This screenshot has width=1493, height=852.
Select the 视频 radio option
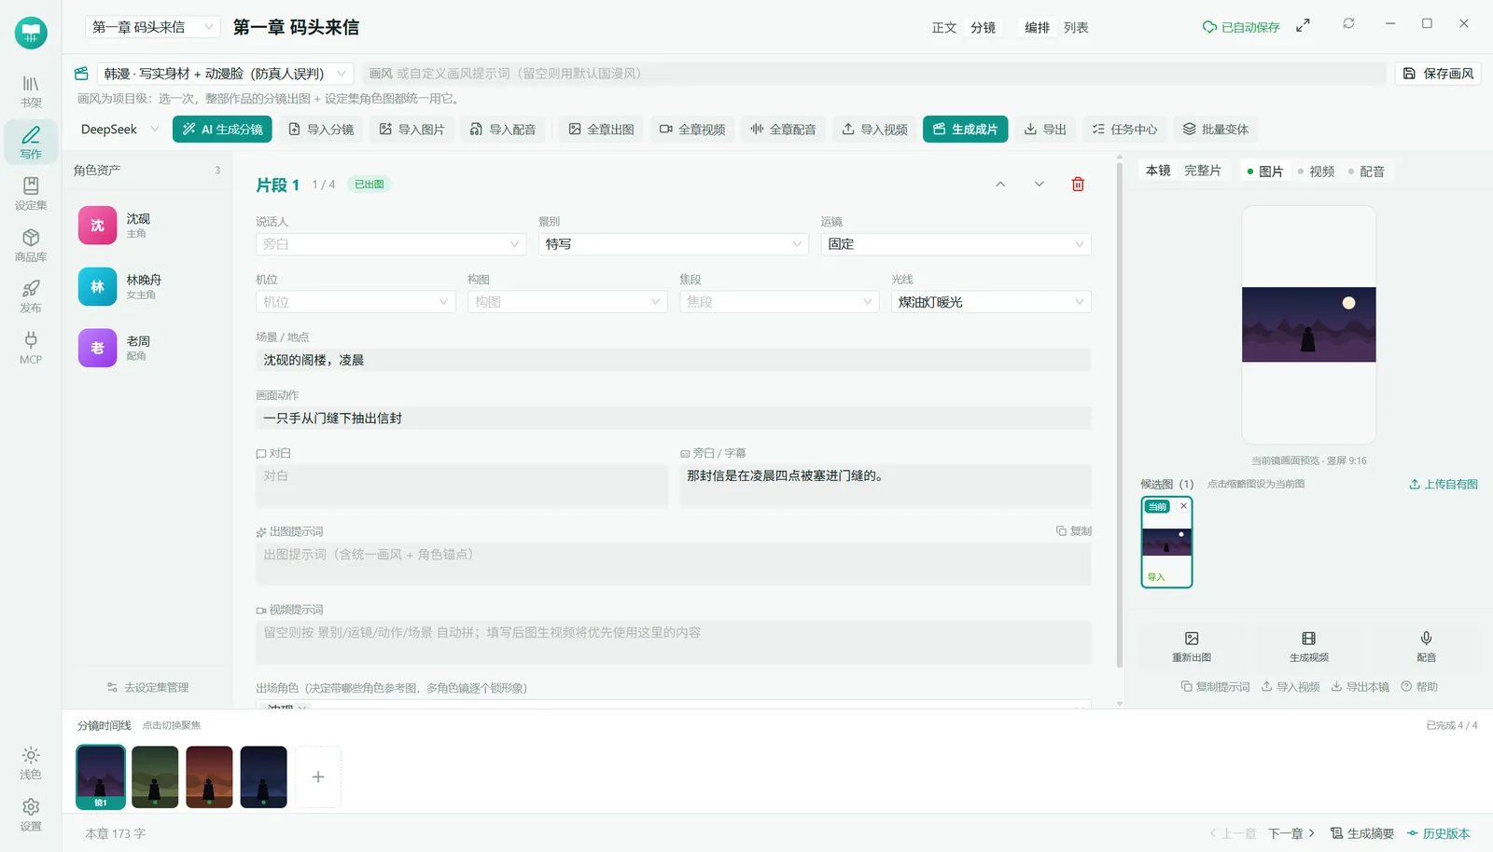click(x=1316, y=172)
